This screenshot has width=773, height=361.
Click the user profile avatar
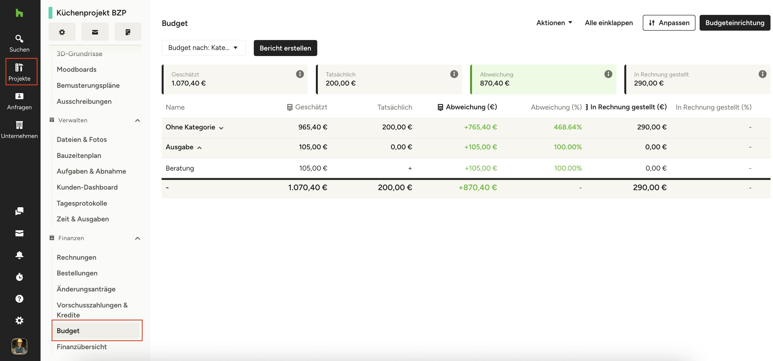19,346
